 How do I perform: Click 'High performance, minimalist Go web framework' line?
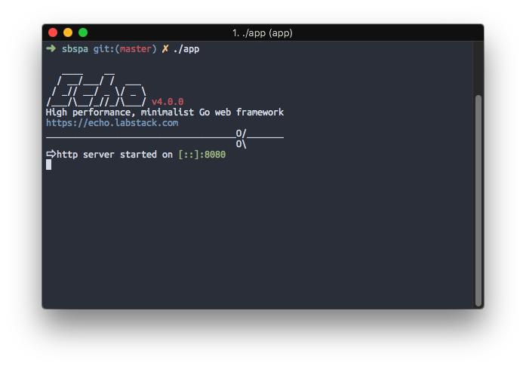coord(165,112)
